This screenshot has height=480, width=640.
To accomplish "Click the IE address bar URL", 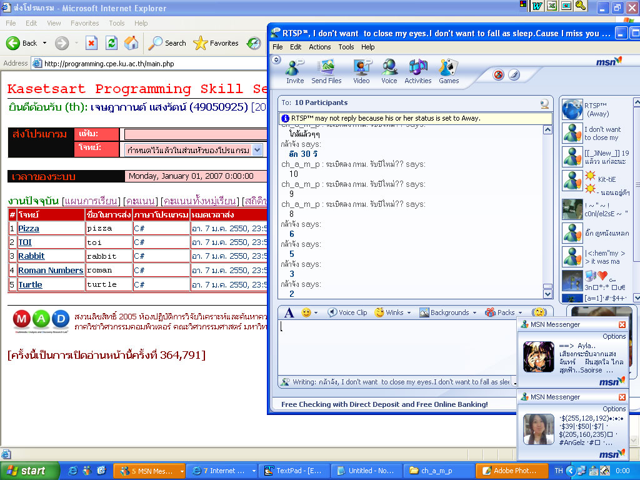I will [x=109, y=64].
